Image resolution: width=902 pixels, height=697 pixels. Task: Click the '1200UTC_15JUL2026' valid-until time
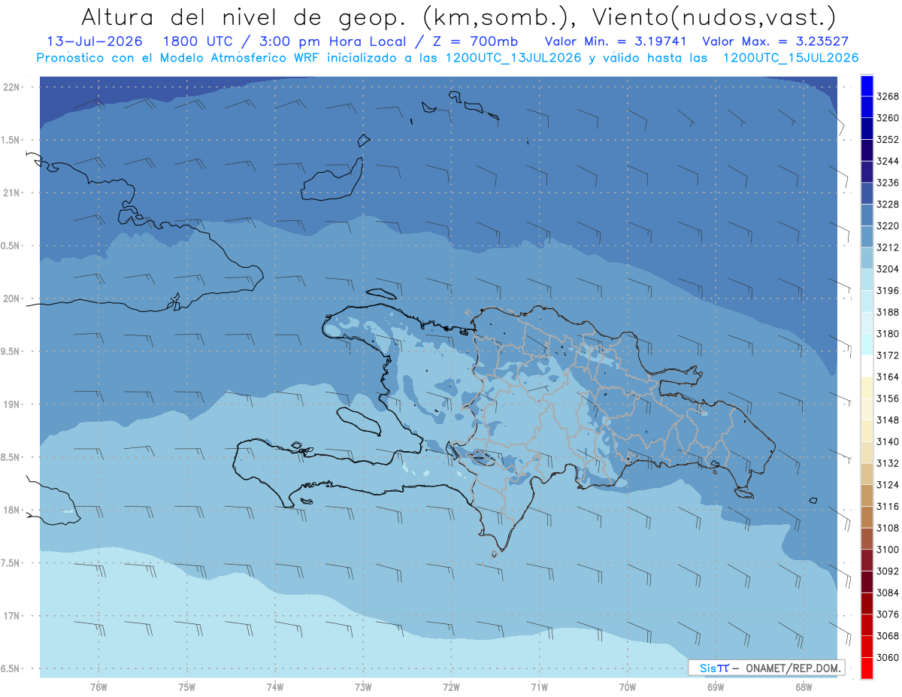pos(791,58)
